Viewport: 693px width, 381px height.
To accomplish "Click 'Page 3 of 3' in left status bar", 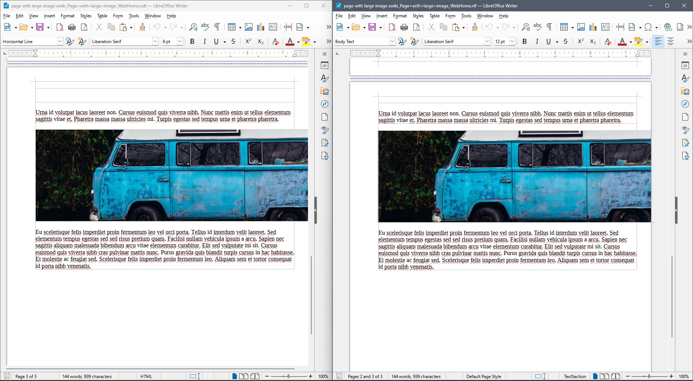I will coord(26,376).
